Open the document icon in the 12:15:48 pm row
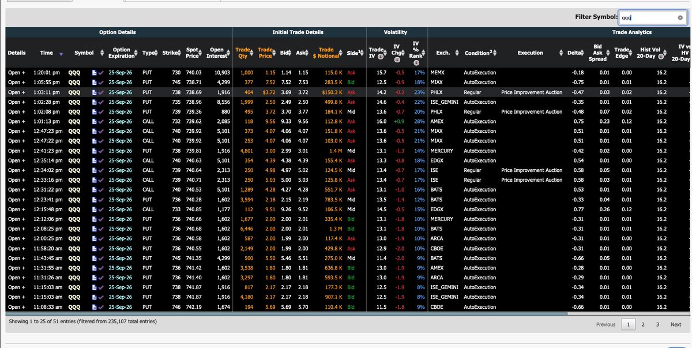The width and height of the screenshot is (692, 348). (x=95, y=209)
